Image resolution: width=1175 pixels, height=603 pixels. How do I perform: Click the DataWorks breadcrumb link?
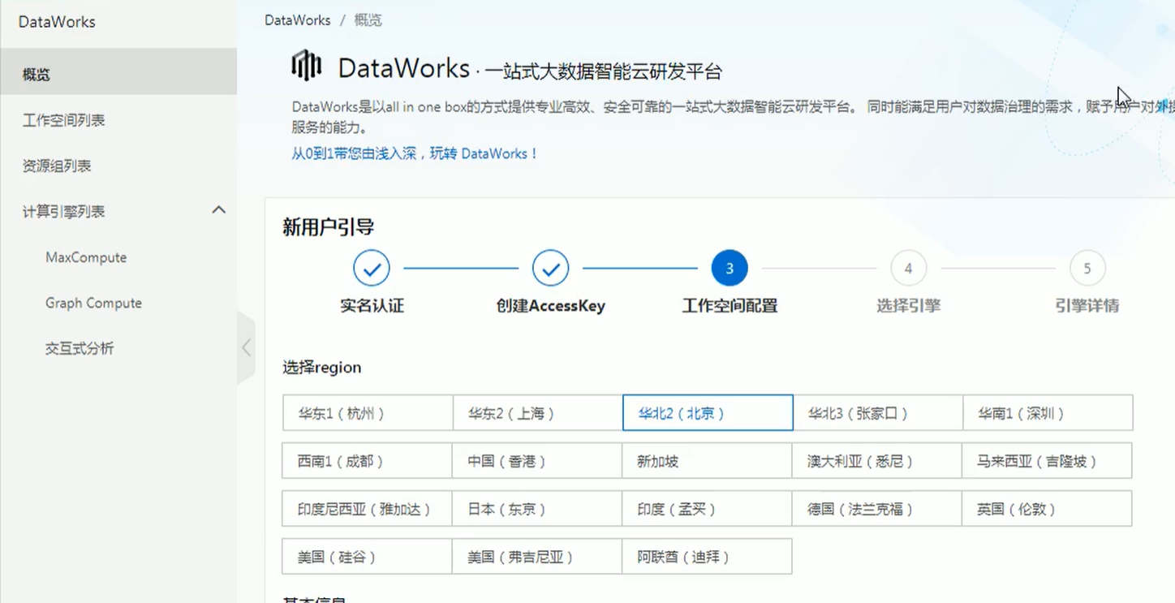click(x=298, y=20)
